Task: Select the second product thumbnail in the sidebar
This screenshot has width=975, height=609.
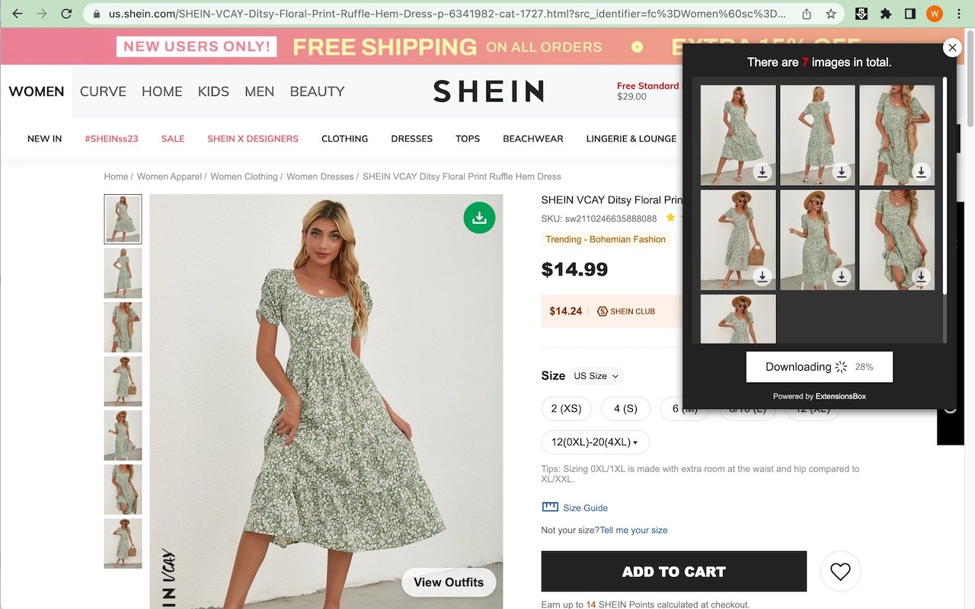Action: (x=123, y=273)
